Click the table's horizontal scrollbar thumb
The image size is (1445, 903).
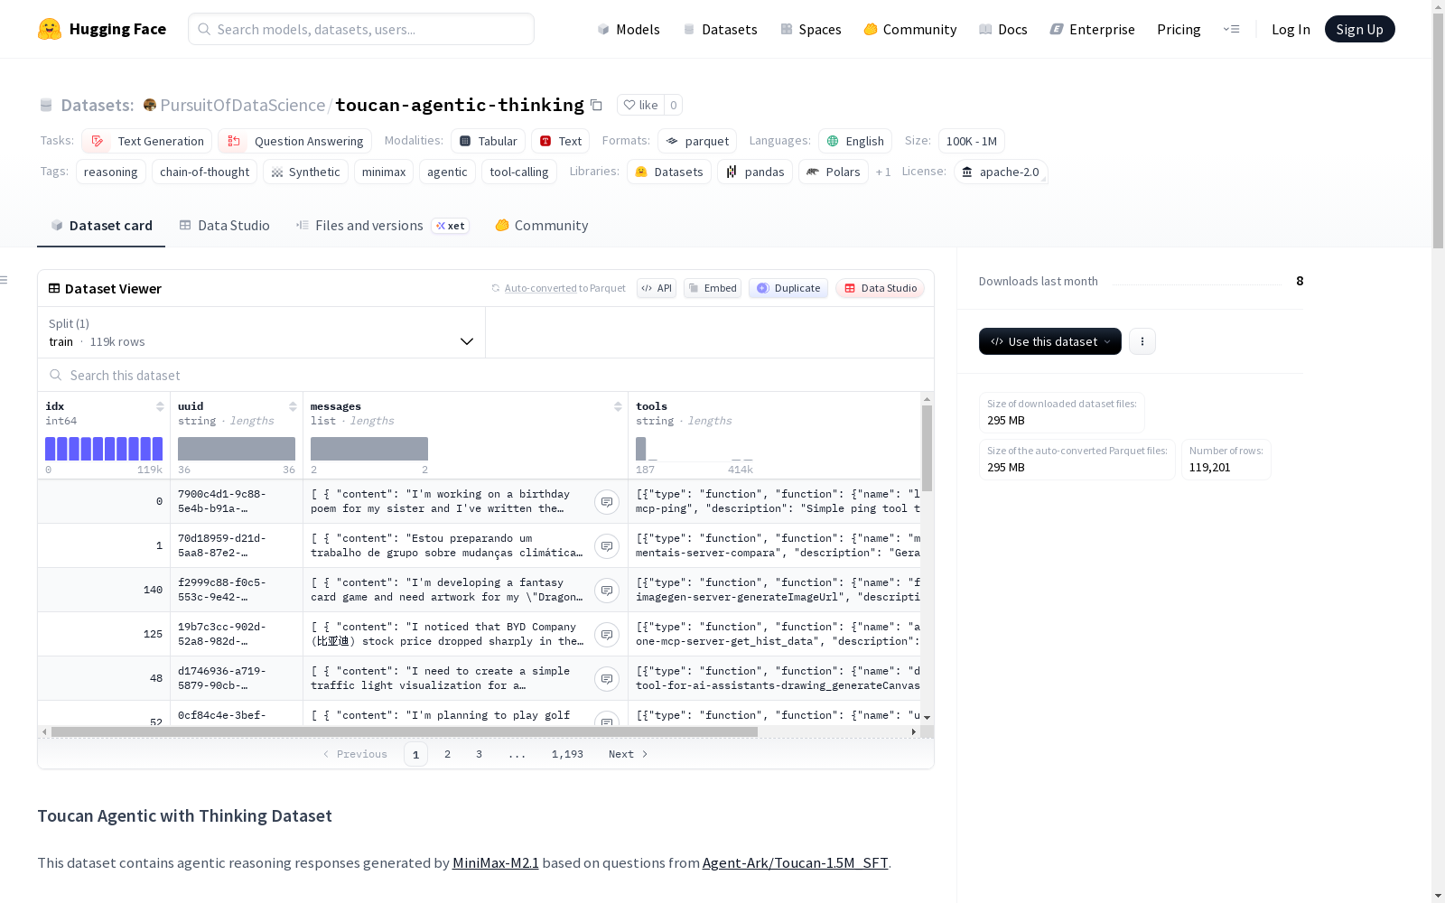click(x=405, y=731)
